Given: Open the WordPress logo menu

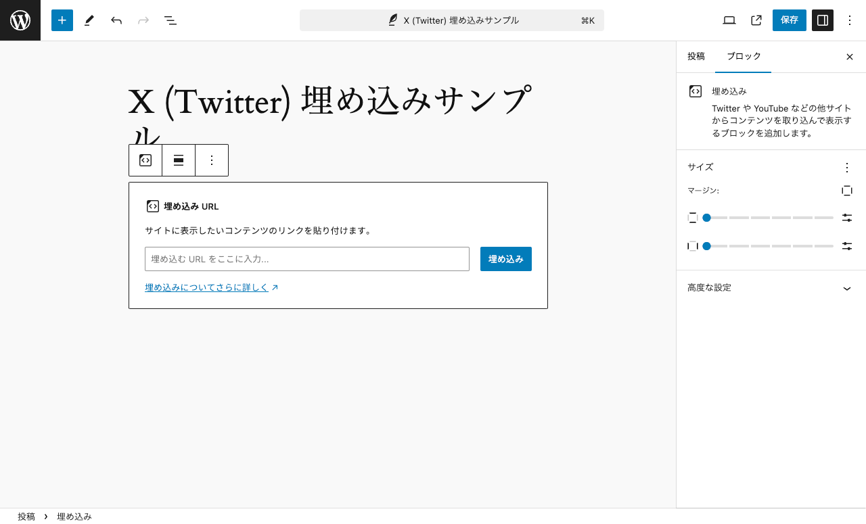Looking at the screenshot, I should click(20, 20).
